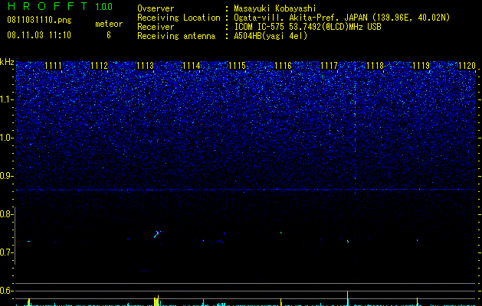The height and width of the screenshot is (306, 482).
Task: Select the 1118 time marker
Action: coord(375,66)
